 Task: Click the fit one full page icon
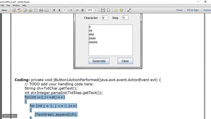(x=108, y=10)
